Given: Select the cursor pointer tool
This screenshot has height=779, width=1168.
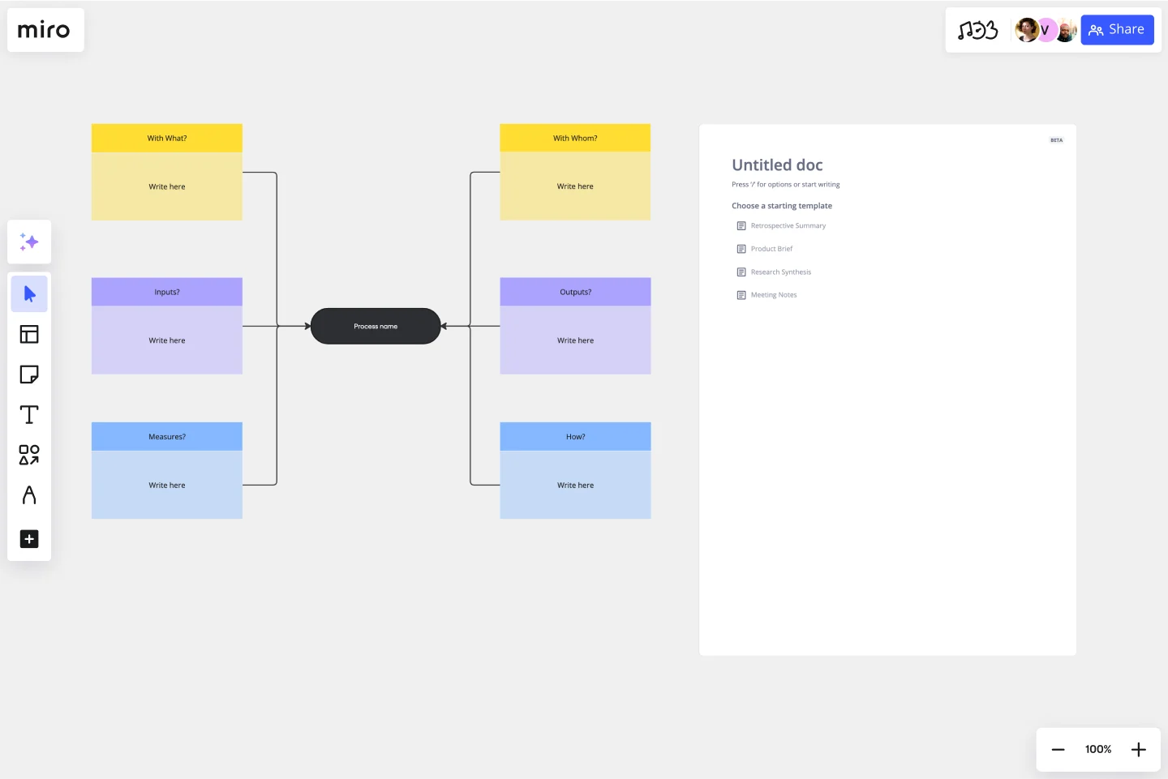Looking at the screenshot, I should click(x=29, y=293).
